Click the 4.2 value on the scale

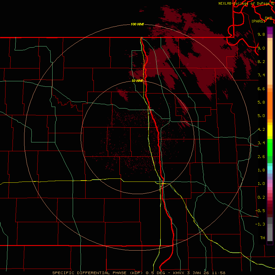click(261, 130)
